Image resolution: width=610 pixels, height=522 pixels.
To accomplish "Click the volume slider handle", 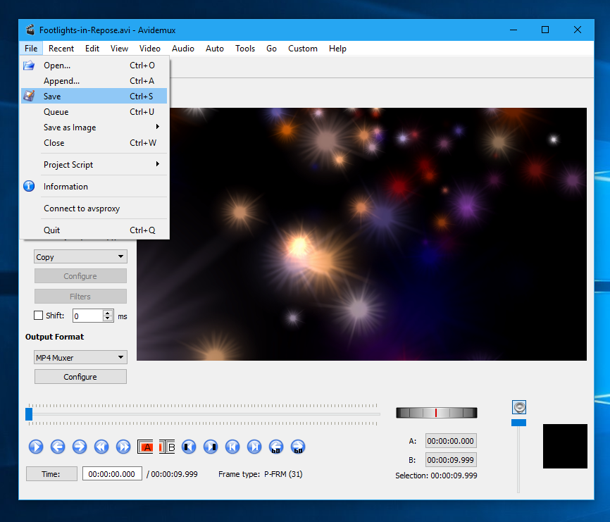I will [x=518, y=423].
